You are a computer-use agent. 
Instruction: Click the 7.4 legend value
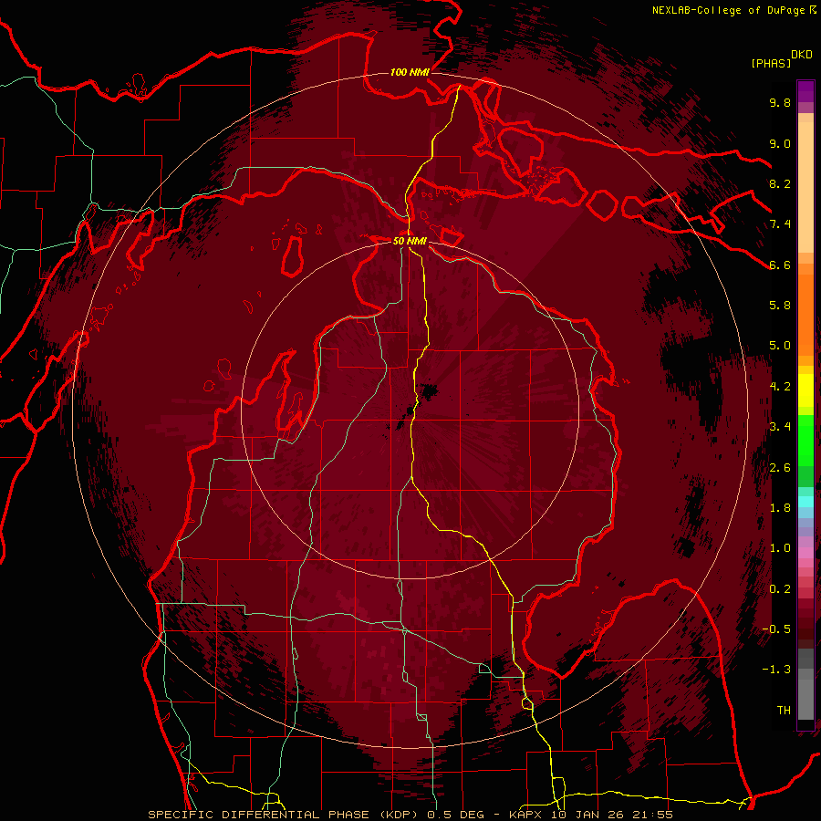point(780,224)
